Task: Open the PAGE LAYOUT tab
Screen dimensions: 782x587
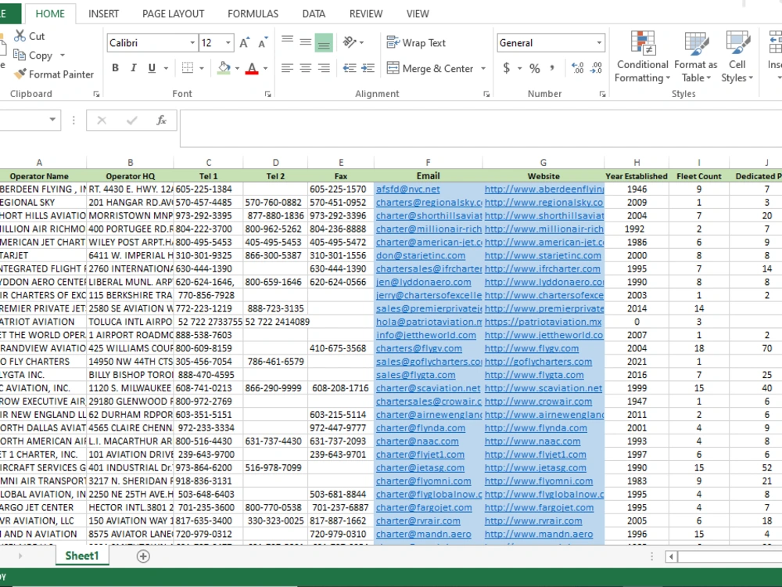Action: pyautogui.click(x=173, y=14)
